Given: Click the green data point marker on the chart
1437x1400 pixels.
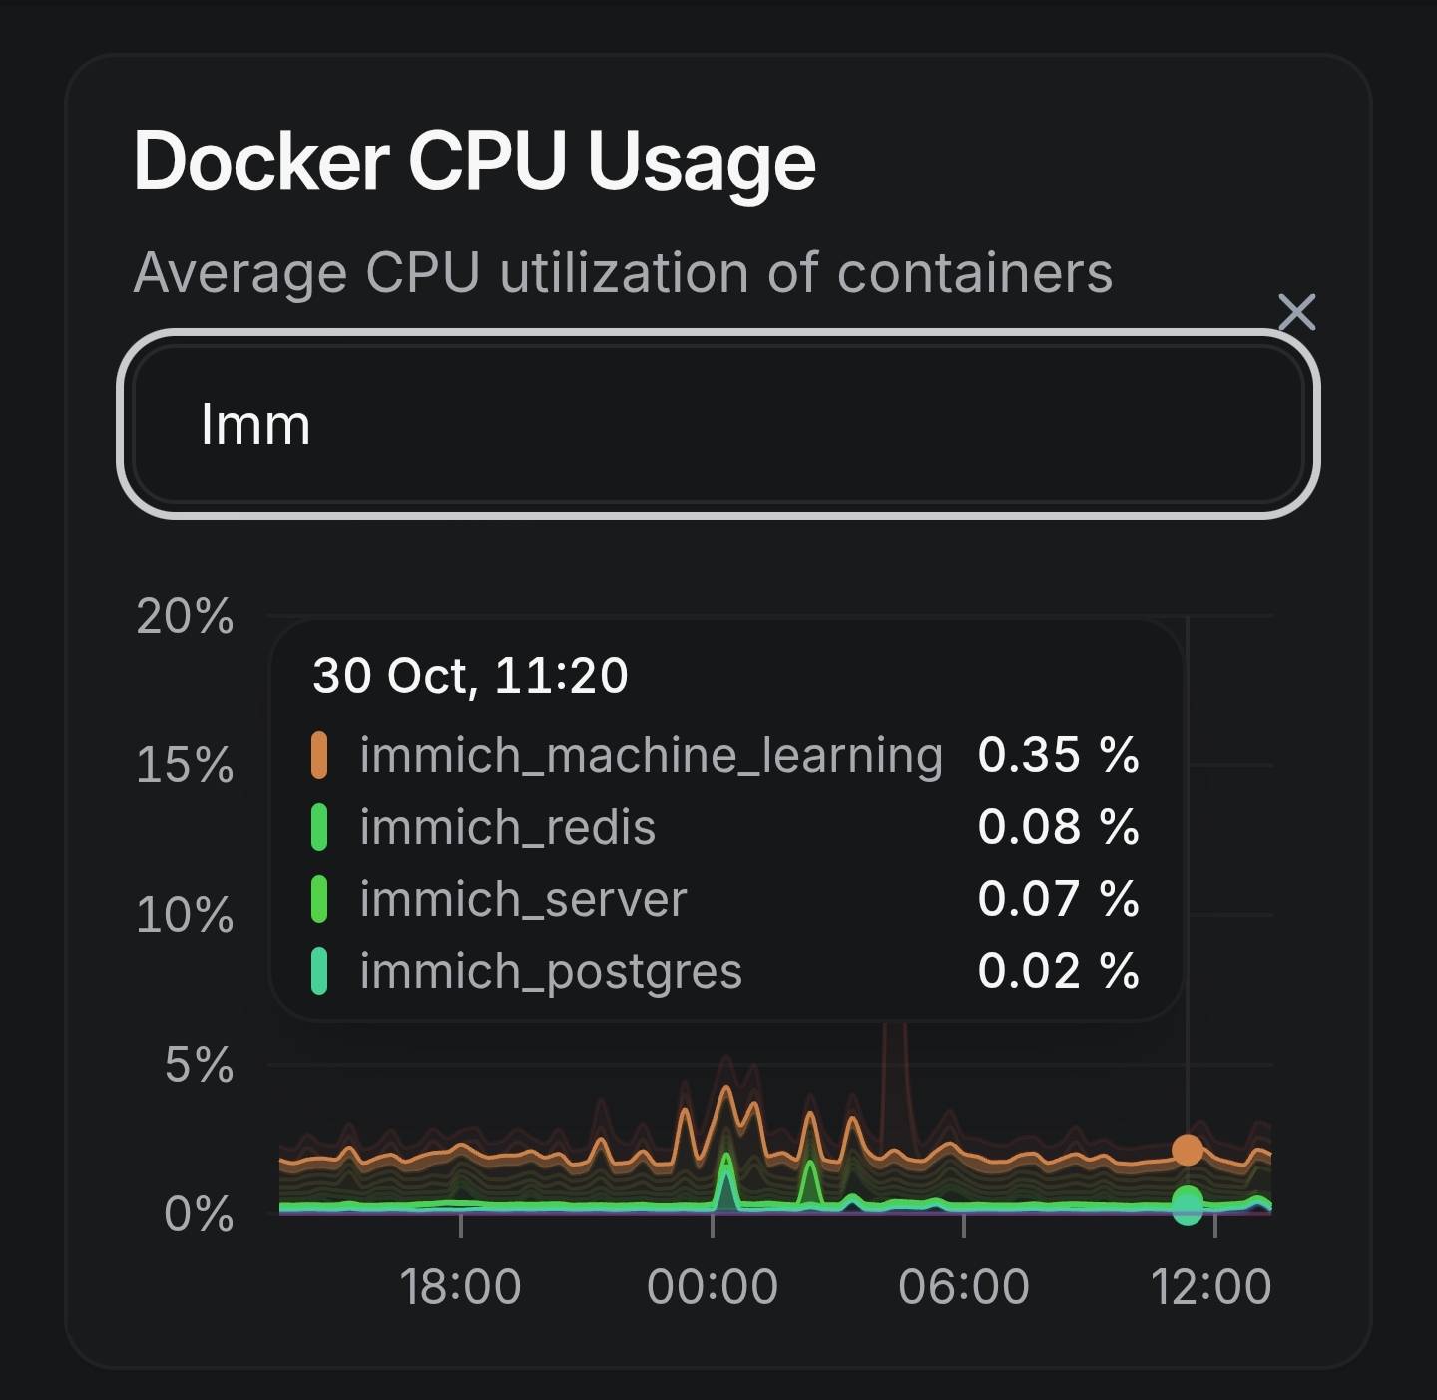Looking at the screenshot, I should (1188, 1198).
